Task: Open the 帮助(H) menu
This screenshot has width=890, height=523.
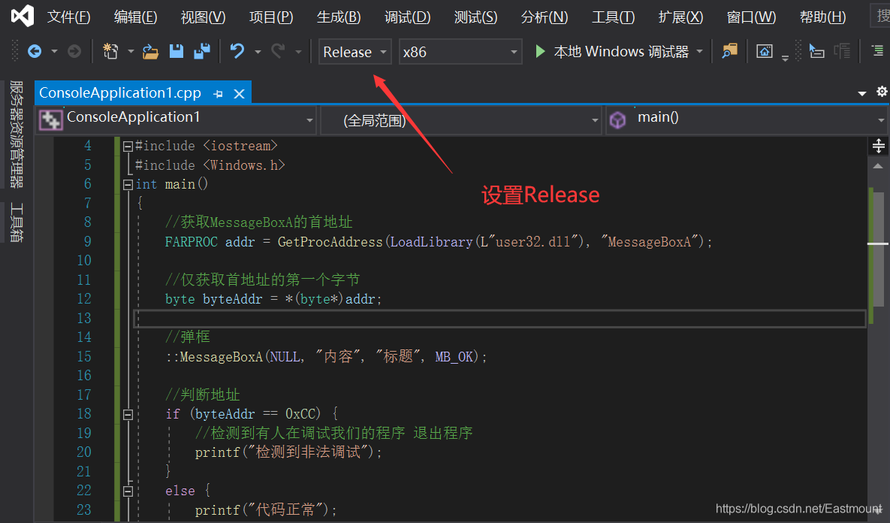Action: pos(822,17)
